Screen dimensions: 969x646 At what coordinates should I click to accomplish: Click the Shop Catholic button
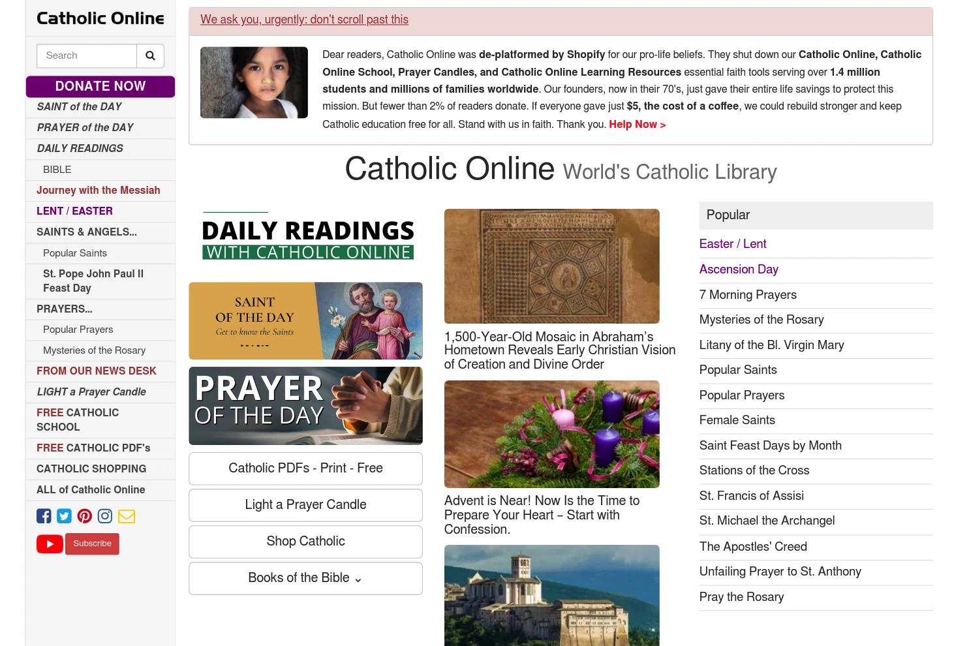coord(305,542)
